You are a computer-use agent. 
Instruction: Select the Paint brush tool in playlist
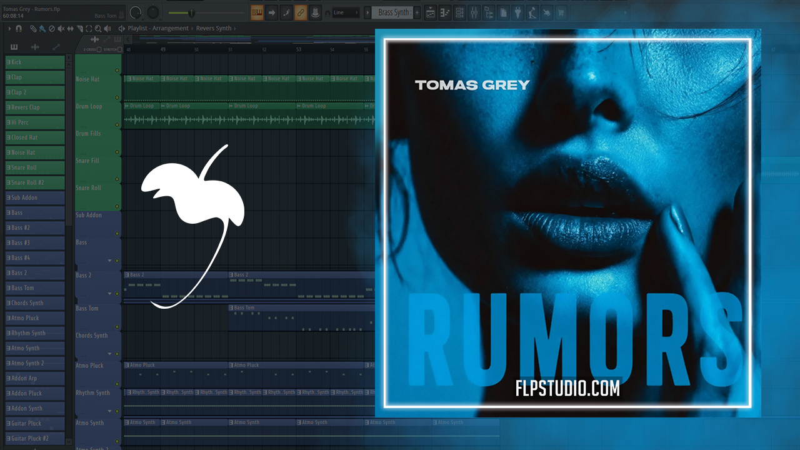(x=42, y=29)
